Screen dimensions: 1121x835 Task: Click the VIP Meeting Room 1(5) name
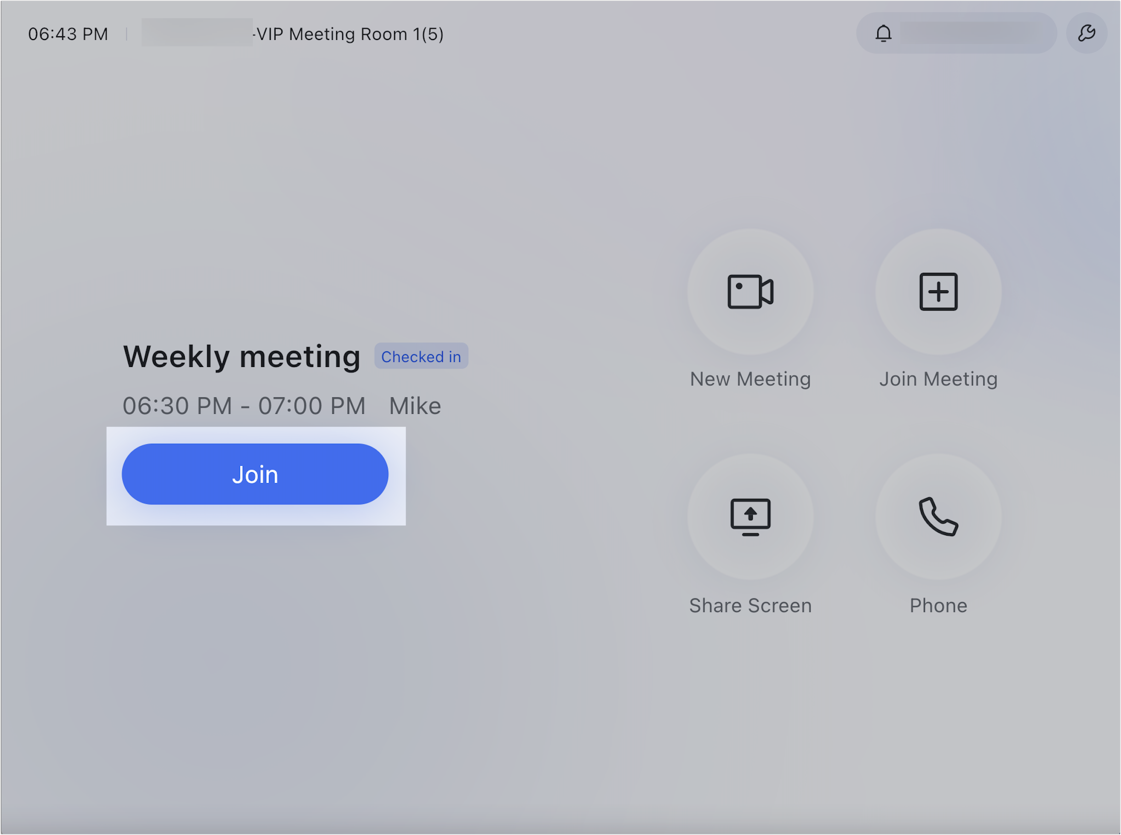350,34
